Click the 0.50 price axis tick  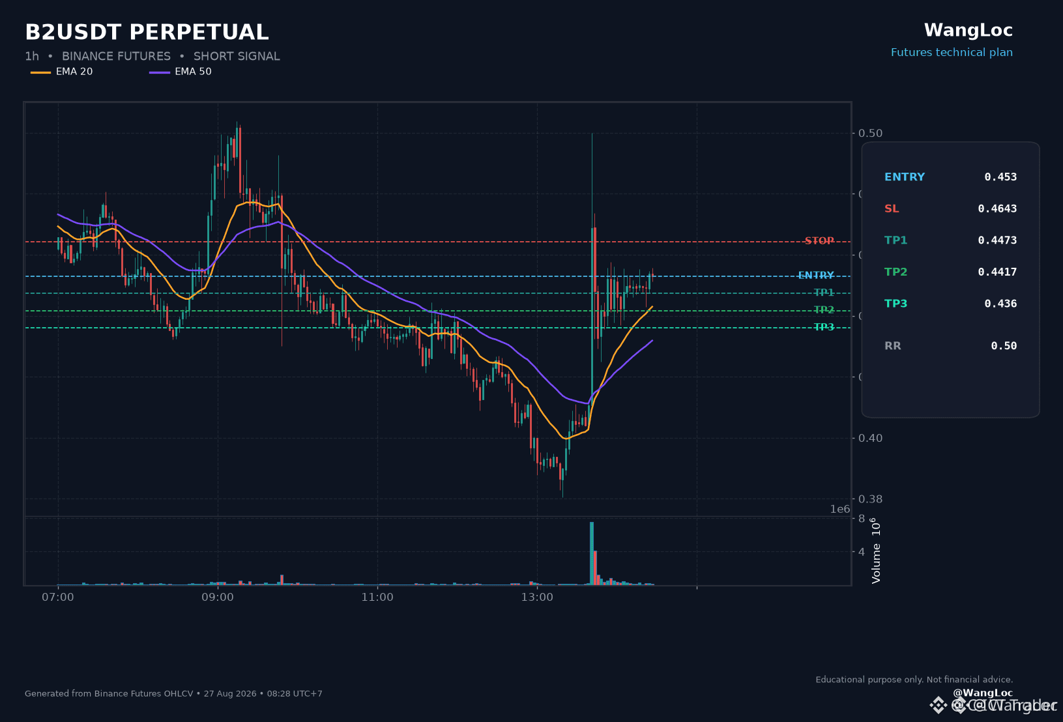coord(871,133)
